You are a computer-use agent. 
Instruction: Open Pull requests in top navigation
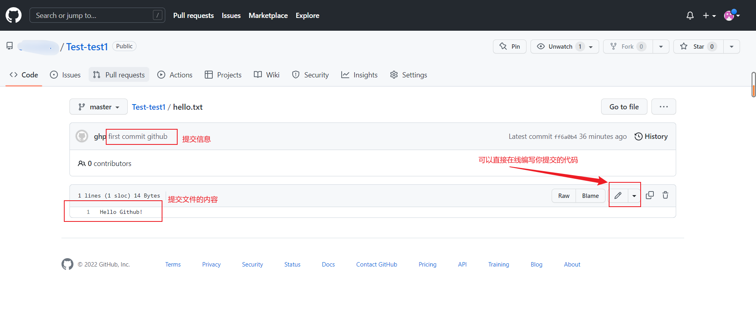coord(194,16)
